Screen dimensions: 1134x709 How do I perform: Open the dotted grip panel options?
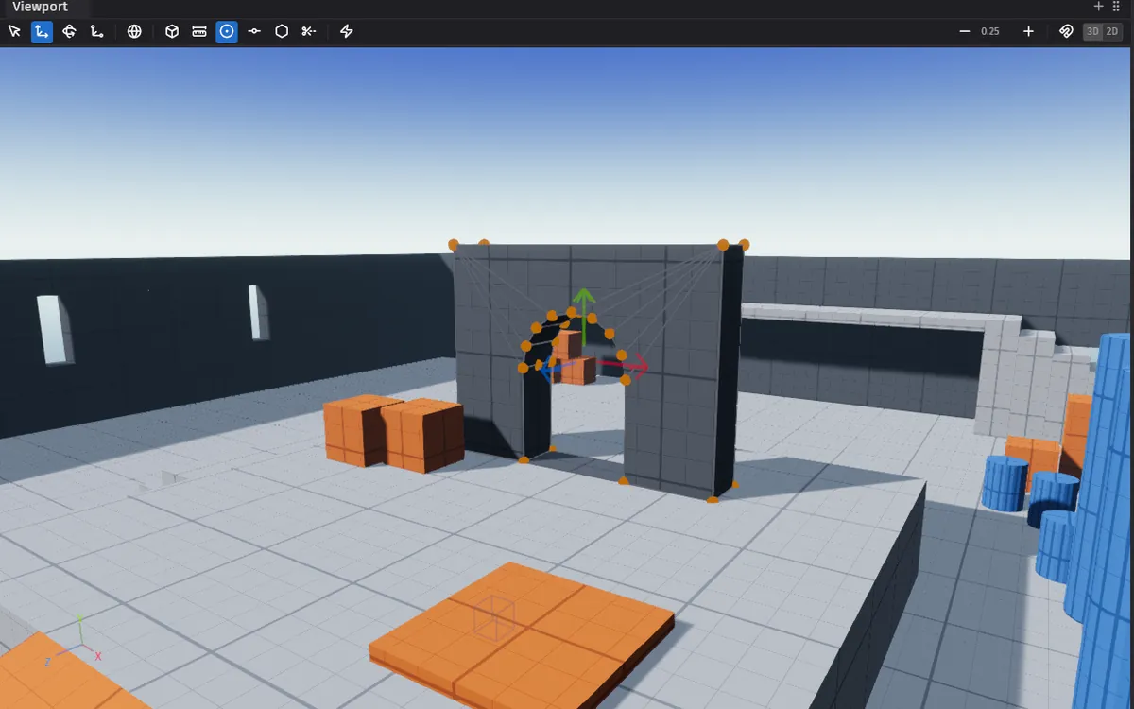tap(1116, 7)
